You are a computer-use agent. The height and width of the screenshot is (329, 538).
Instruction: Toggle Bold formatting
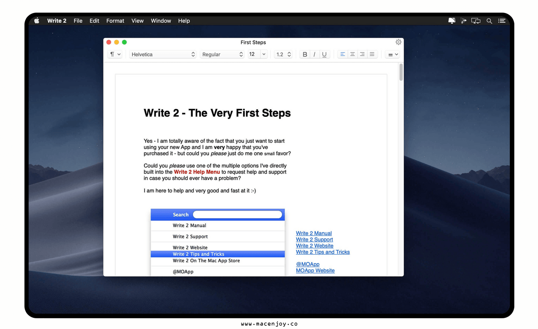coord(305,54)
